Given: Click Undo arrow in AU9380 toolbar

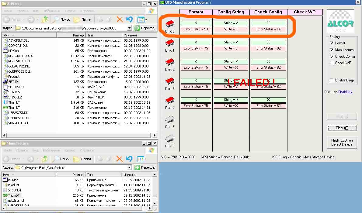Looking at the screenshot, I should pyautogui.click(x=130, y=19).
